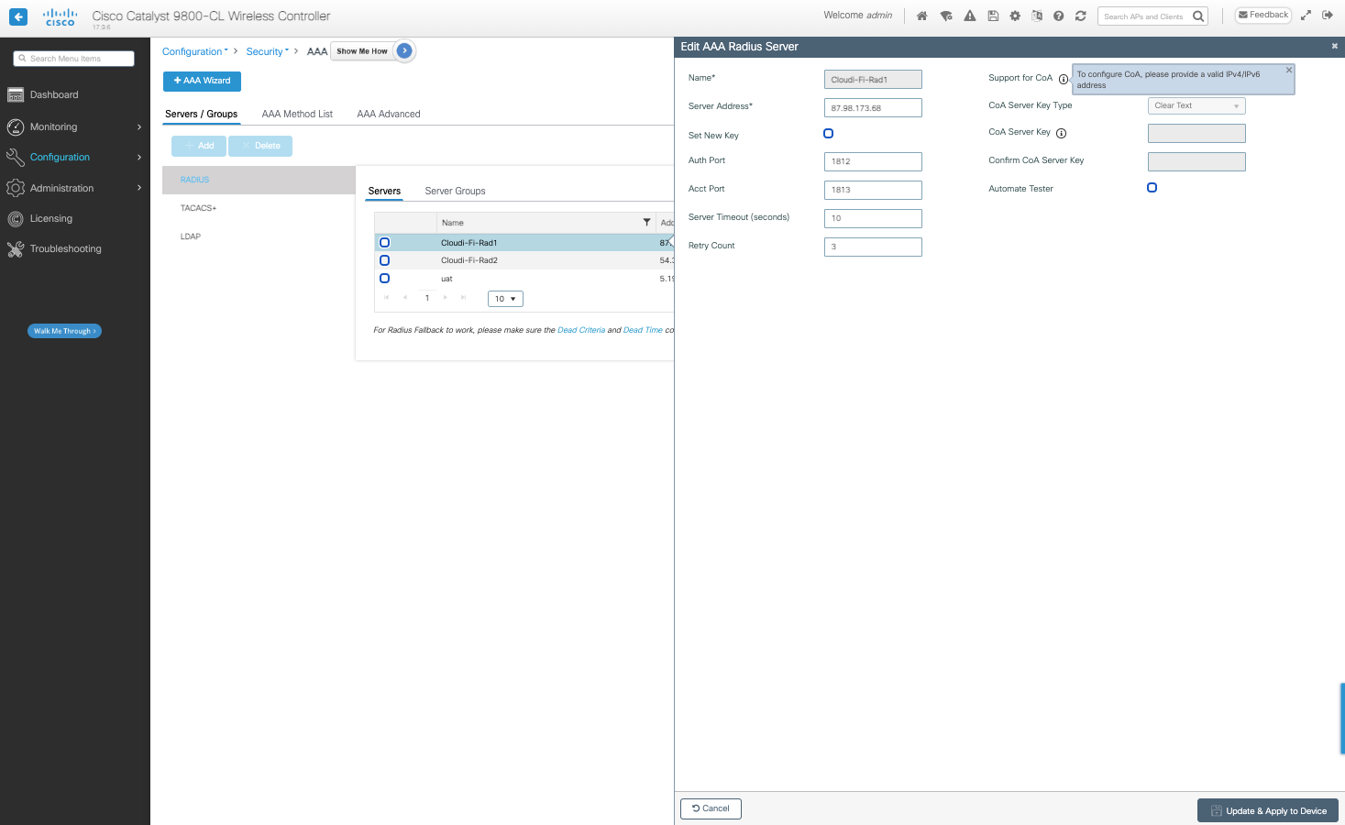The width and height of the screenshot is (1345, 825).
Task: Open the CoA Server Key Type dropdown
Action: tap(1196, 105)
